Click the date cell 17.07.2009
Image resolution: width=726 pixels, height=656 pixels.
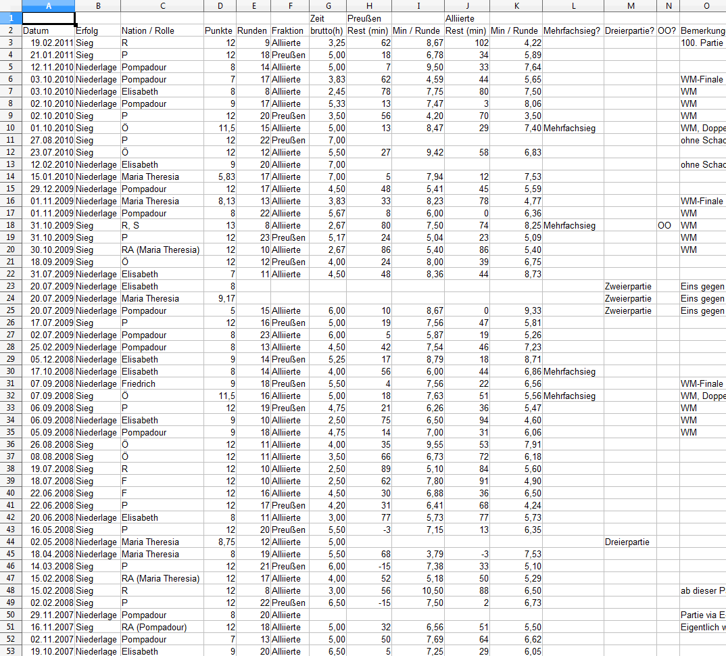pyautogui.click(x=48, y=323)
